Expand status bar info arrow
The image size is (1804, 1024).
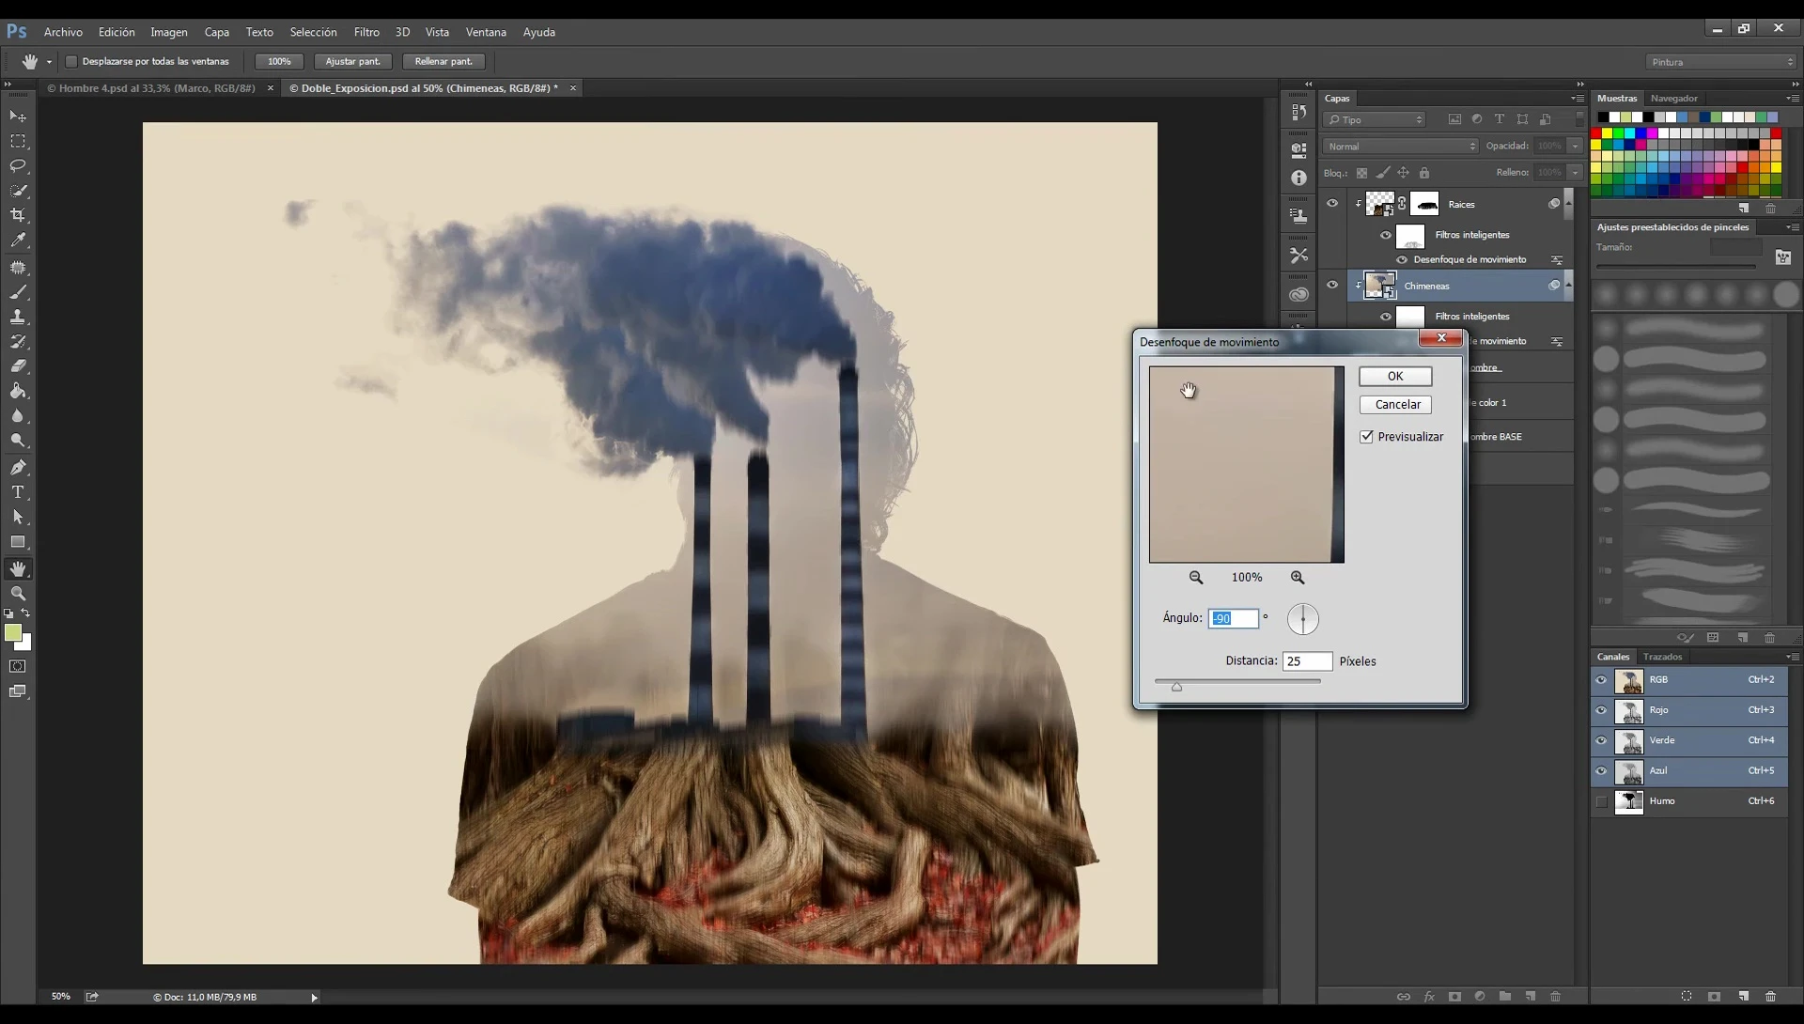point(314,998)
